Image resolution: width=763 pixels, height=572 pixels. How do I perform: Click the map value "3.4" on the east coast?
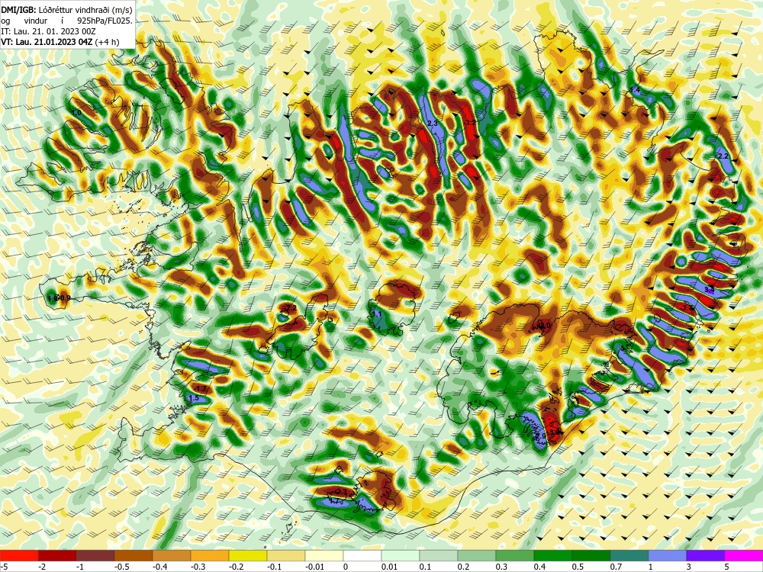[710, 290]
